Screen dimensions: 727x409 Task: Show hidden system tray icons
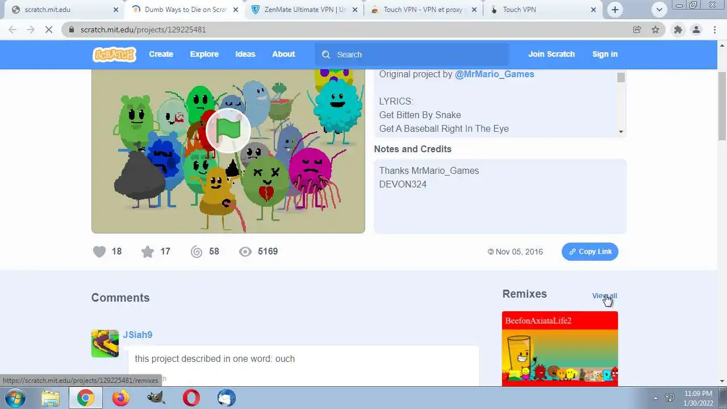point(655,398)
